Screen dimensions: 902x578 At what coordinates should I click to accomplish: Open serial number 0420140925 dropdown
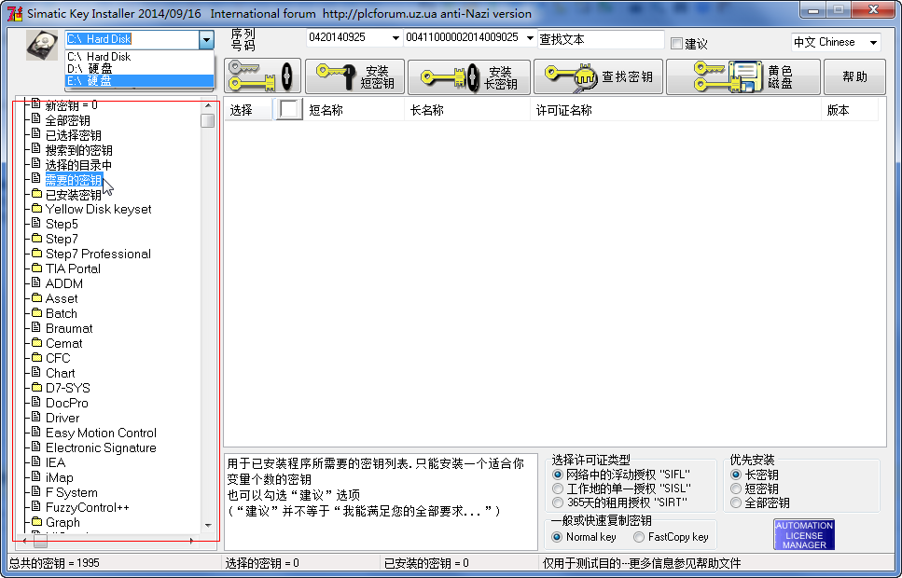click(x=395, y=38)
